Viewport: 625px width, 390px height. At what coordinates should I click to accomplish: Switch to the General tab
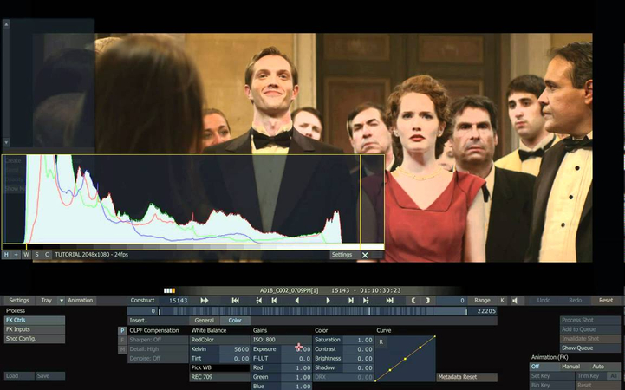coord(205,321)
